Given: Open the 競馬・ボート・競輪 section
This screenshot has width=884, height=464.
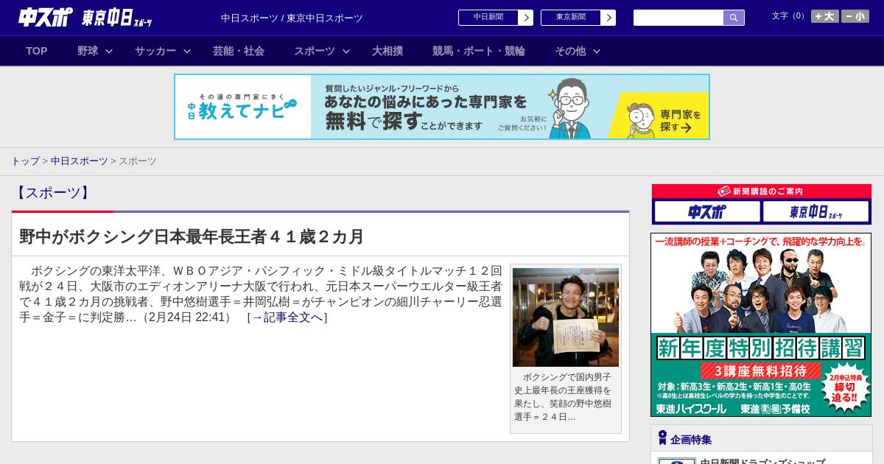Looking at the screenshot, I should pyautogui.click(x=479, y=51).
